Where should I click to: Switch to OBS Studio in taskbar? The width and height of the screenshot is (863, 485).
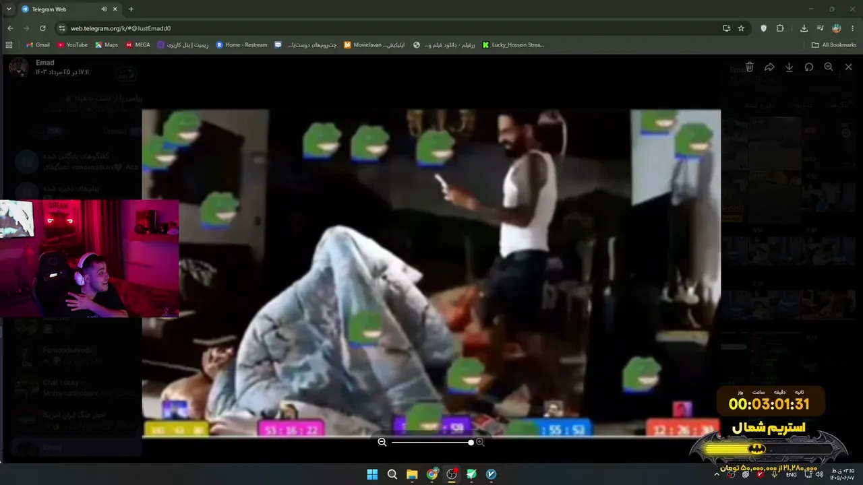(452, 474)
